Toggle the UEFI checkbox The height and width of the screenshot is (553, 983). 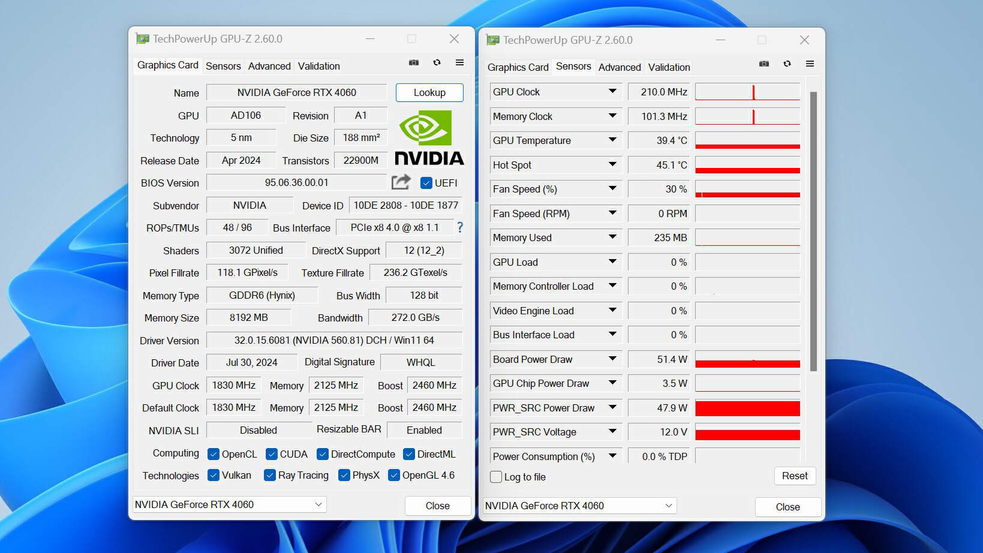click(426, 183)
